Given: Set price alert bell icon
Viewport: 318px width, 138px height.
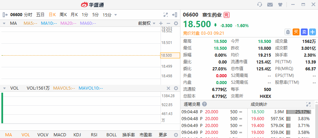Looking at the screenshot, I should click(288, 32).
